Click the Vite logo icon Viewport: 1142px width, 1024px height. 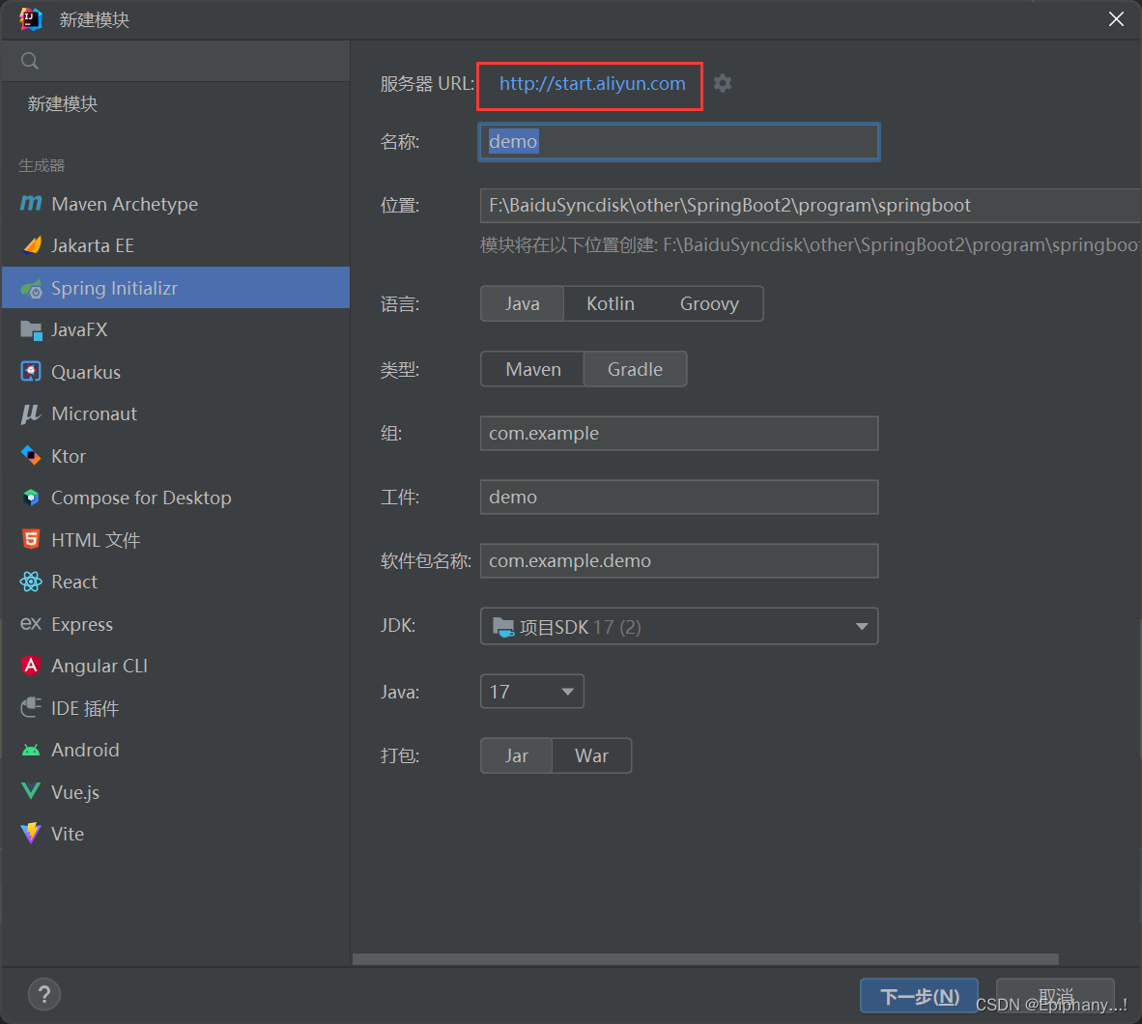(x=31, y=833)
